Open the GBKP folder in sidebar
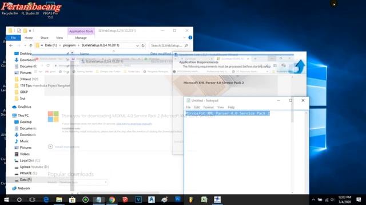366x205 pixels. [21, 92]
